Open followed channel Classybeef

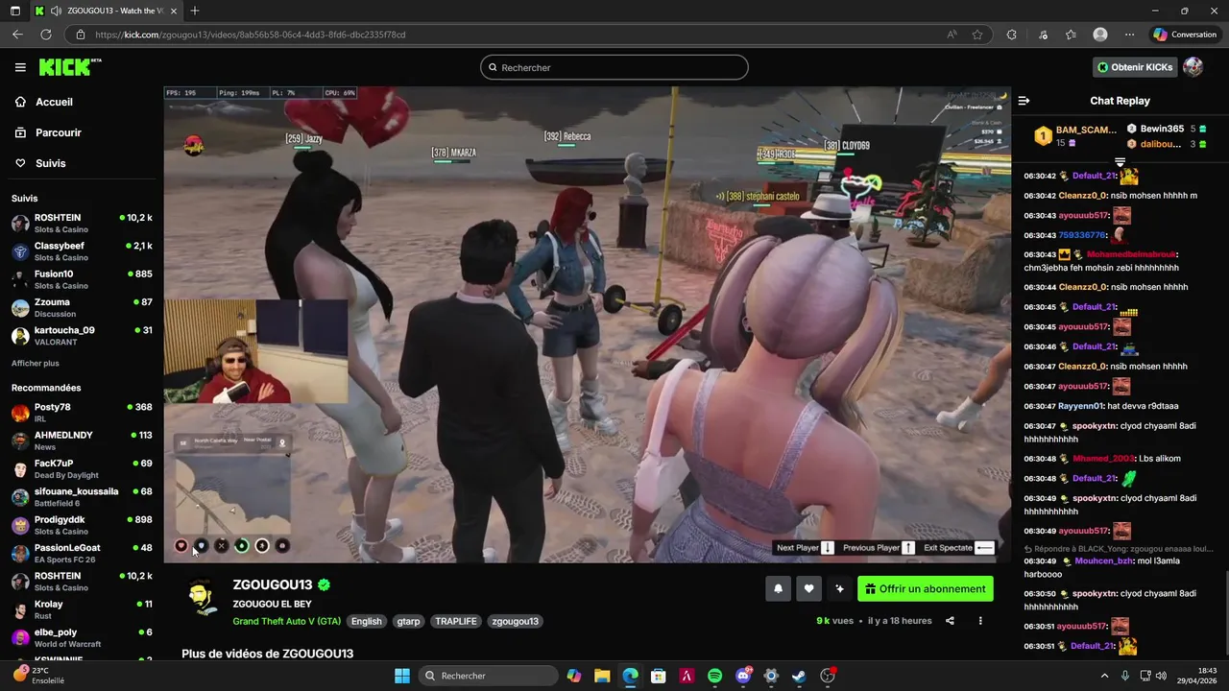pos(82,251)
